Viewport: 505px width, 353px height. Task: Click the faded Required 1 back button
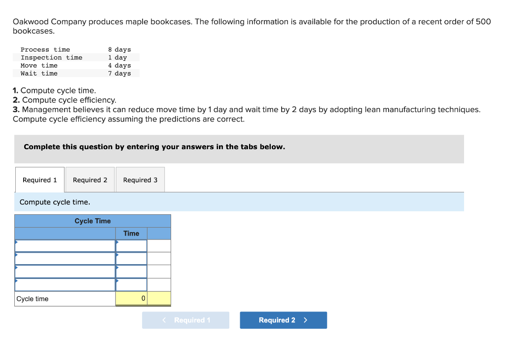pyautogui.click(x=185, y=320)
